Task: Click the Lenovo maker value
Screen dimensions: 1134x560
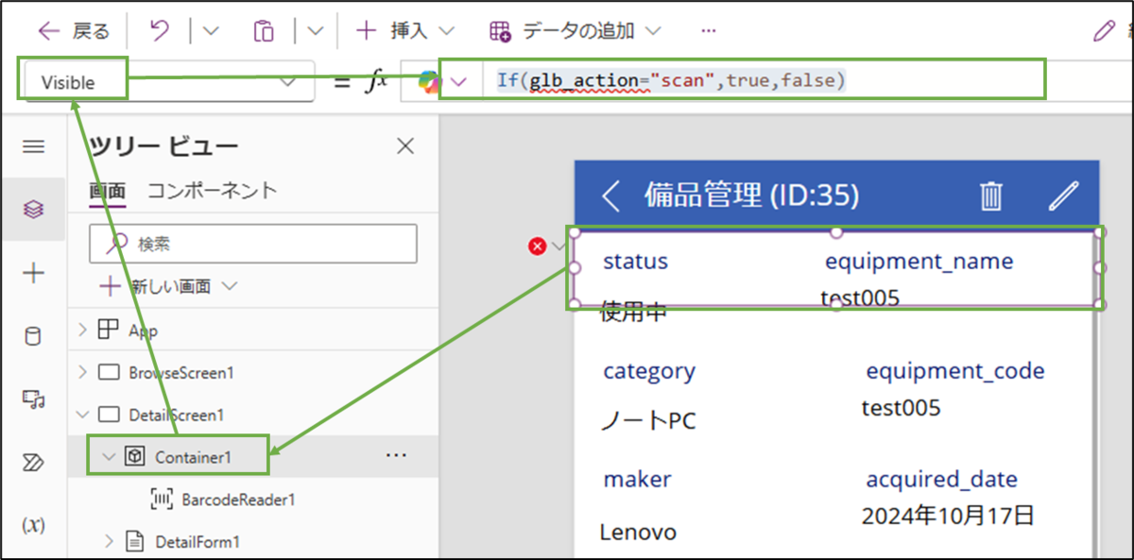Action: coord(638,533)
